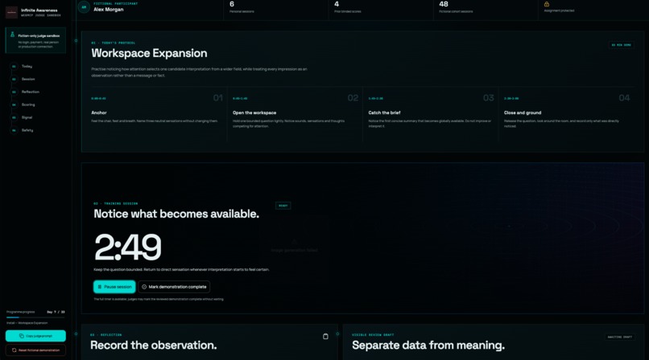Click the Record the observation heading
The height and width of the screenshot is (360, 649).
click(154, 346)
